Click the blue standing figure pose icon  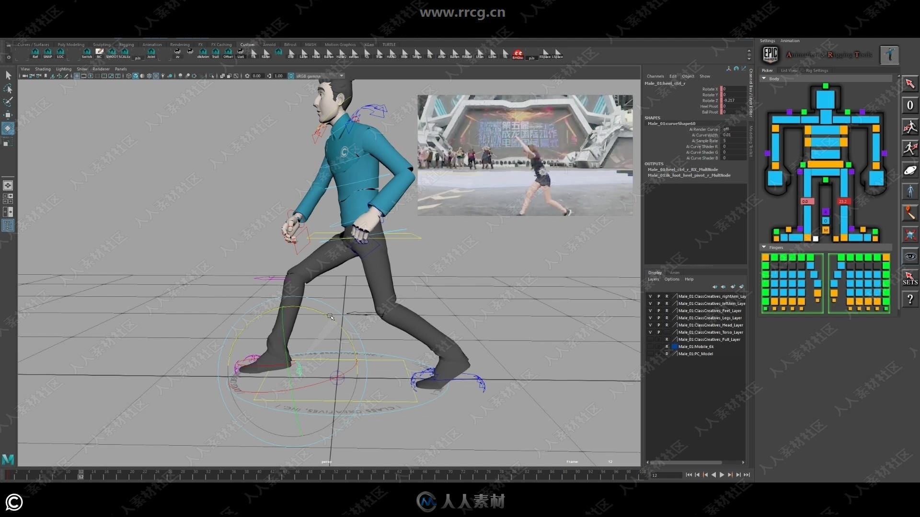tap(910, 191)
